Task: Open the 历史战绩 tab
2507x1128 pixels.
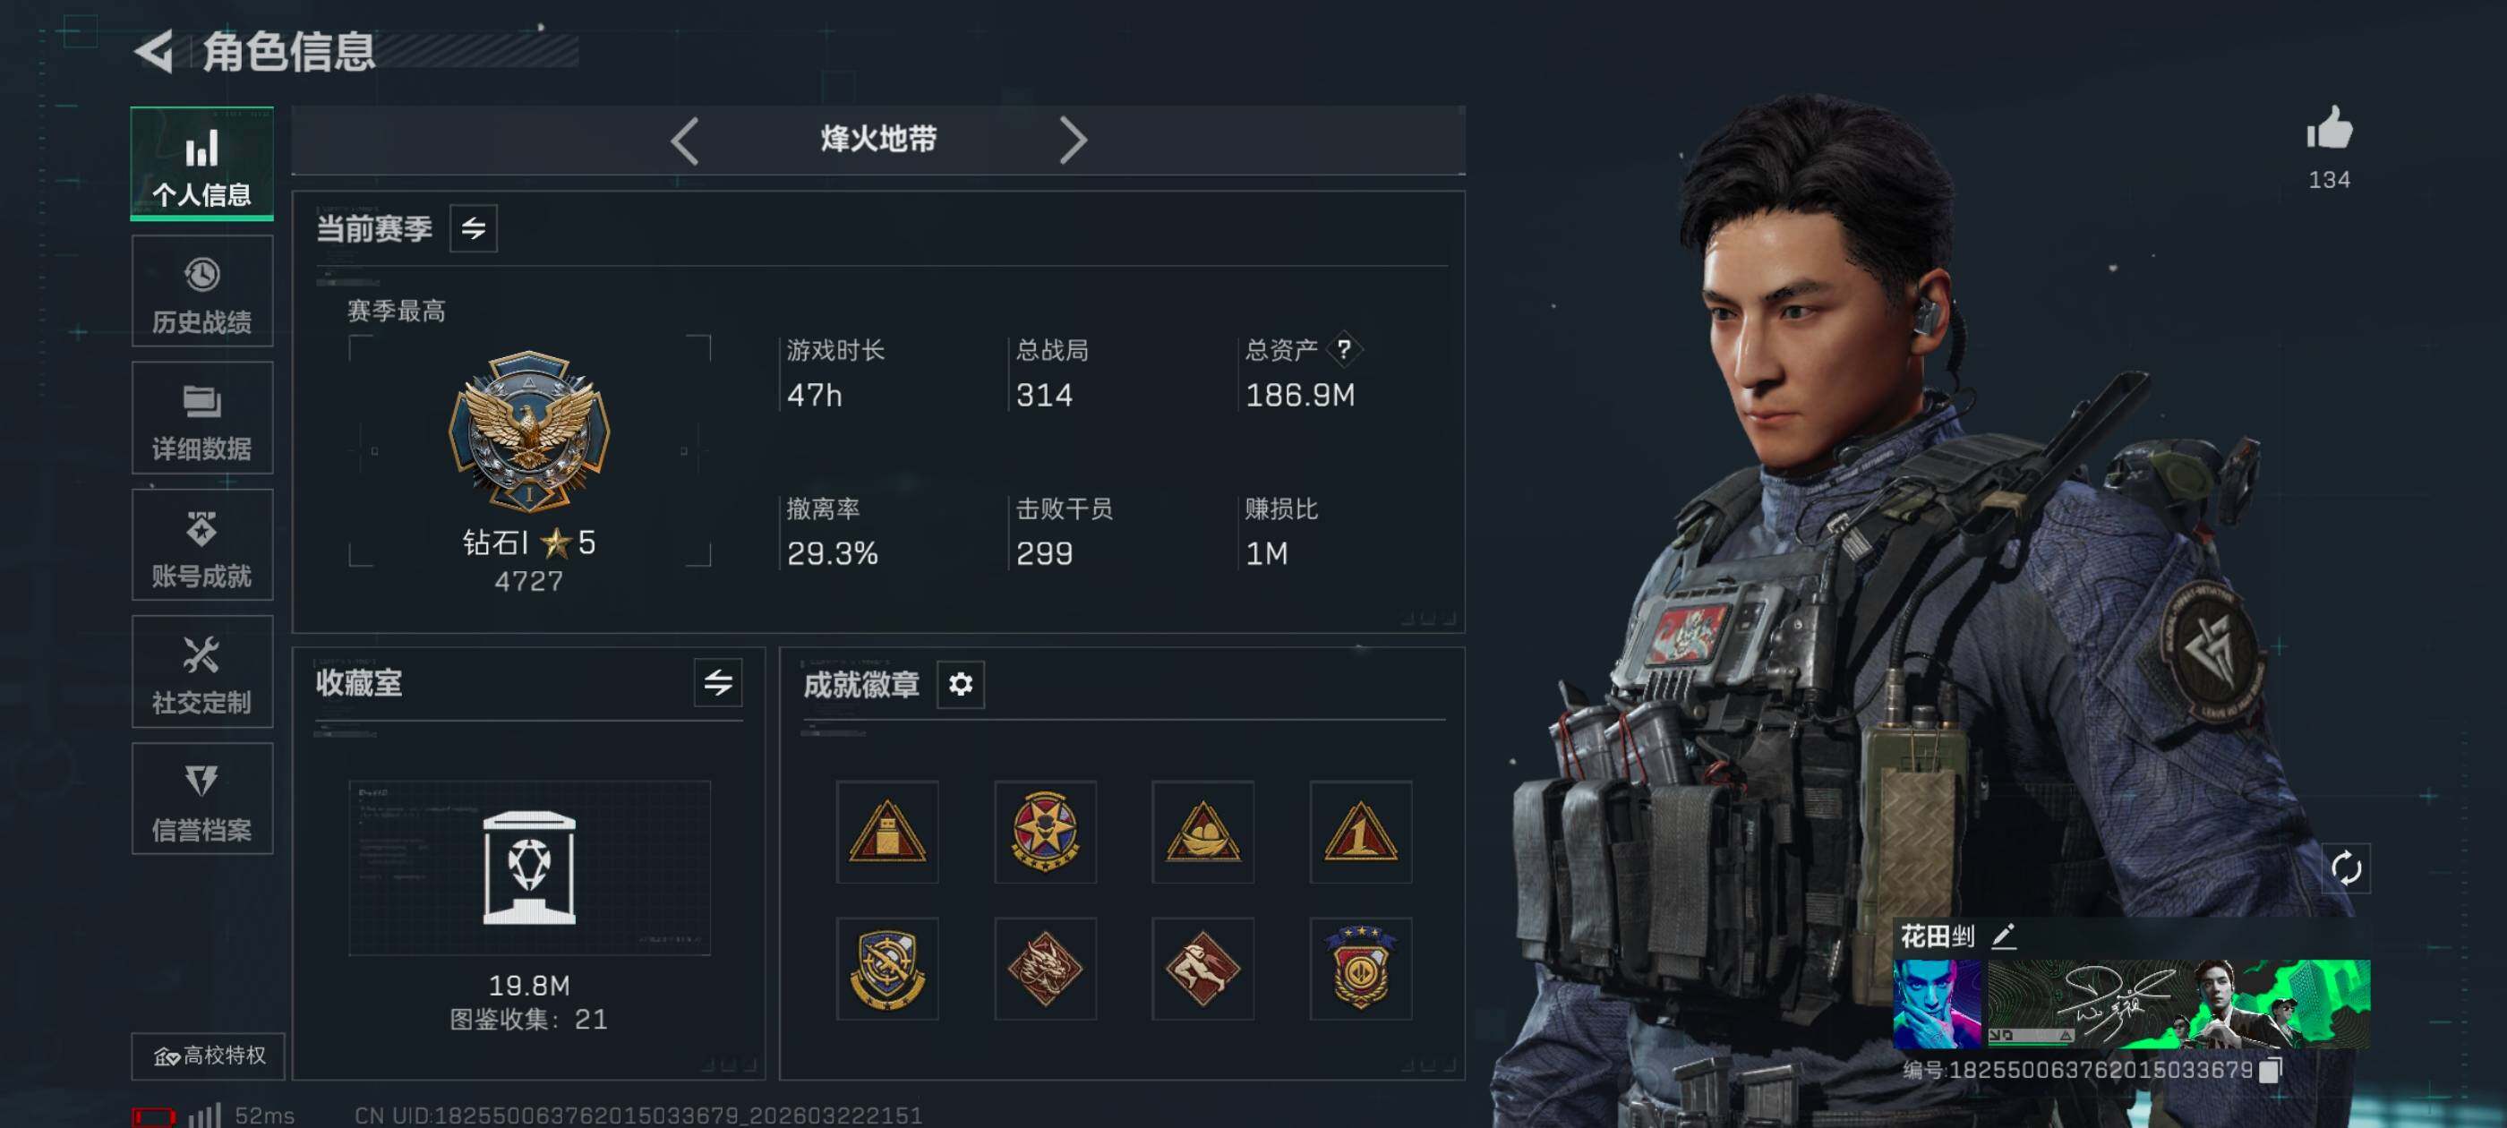Action: [202, 292]
